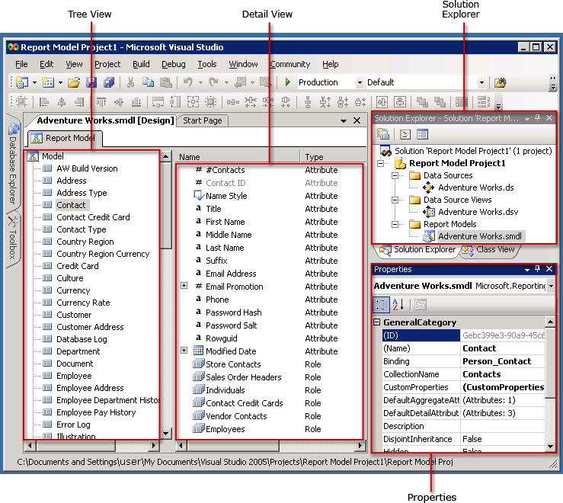Toggle Alphabetical sort in Properties panel
The image size is (563, 503).
click(x=397, y=305)
